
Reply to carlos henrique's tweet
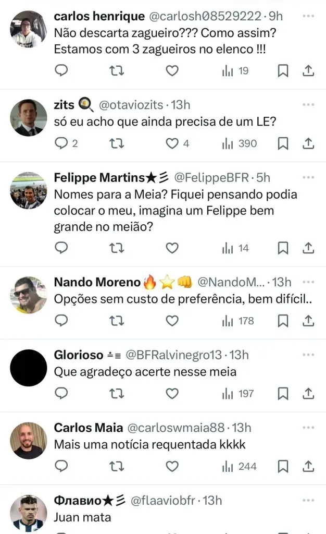tap(61, 71)
